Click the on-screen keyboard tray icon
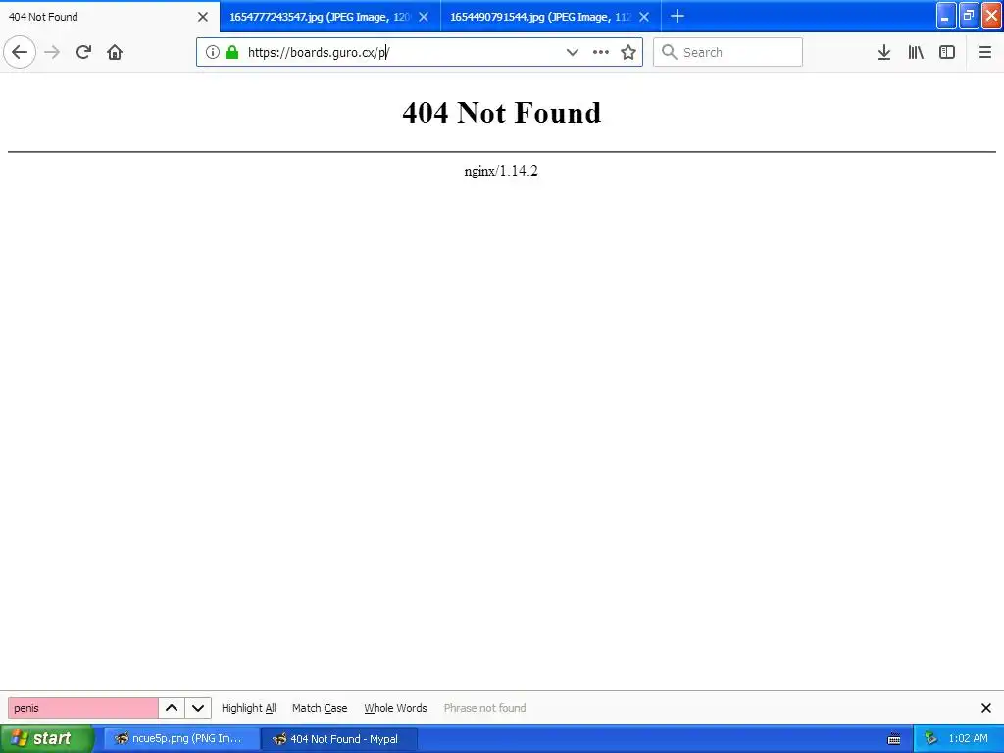This screenshot has height=753, width=1004. coord(894,739)
